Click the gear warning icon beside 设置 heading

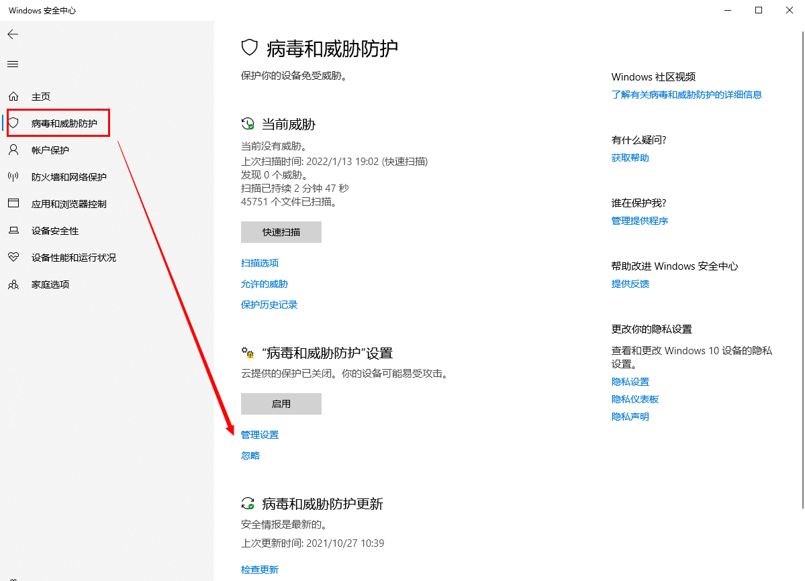(248, 352)
